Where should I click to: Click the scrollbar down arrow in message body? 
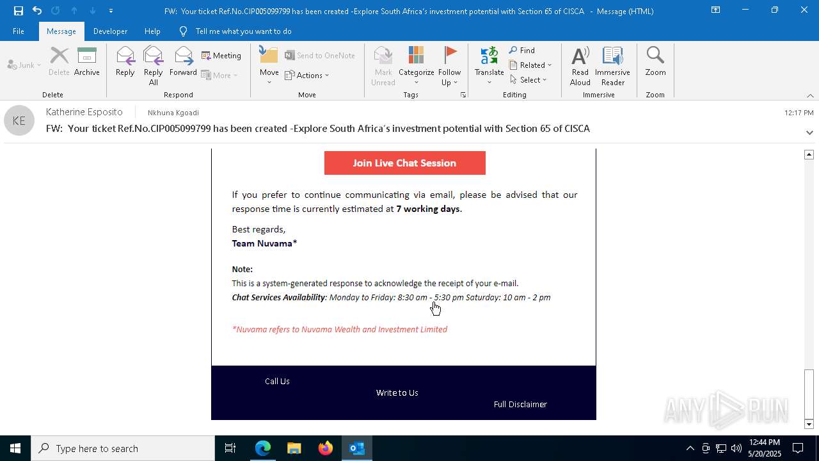809,424
